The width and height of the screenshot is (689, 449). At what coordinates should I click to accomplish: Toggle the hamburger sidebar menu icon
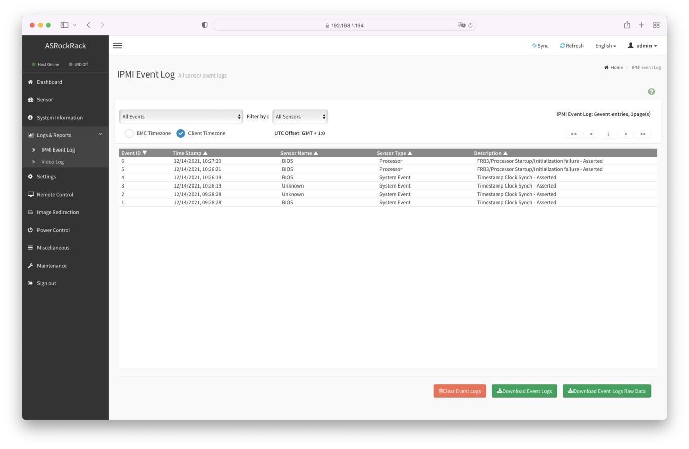point(118,46)
